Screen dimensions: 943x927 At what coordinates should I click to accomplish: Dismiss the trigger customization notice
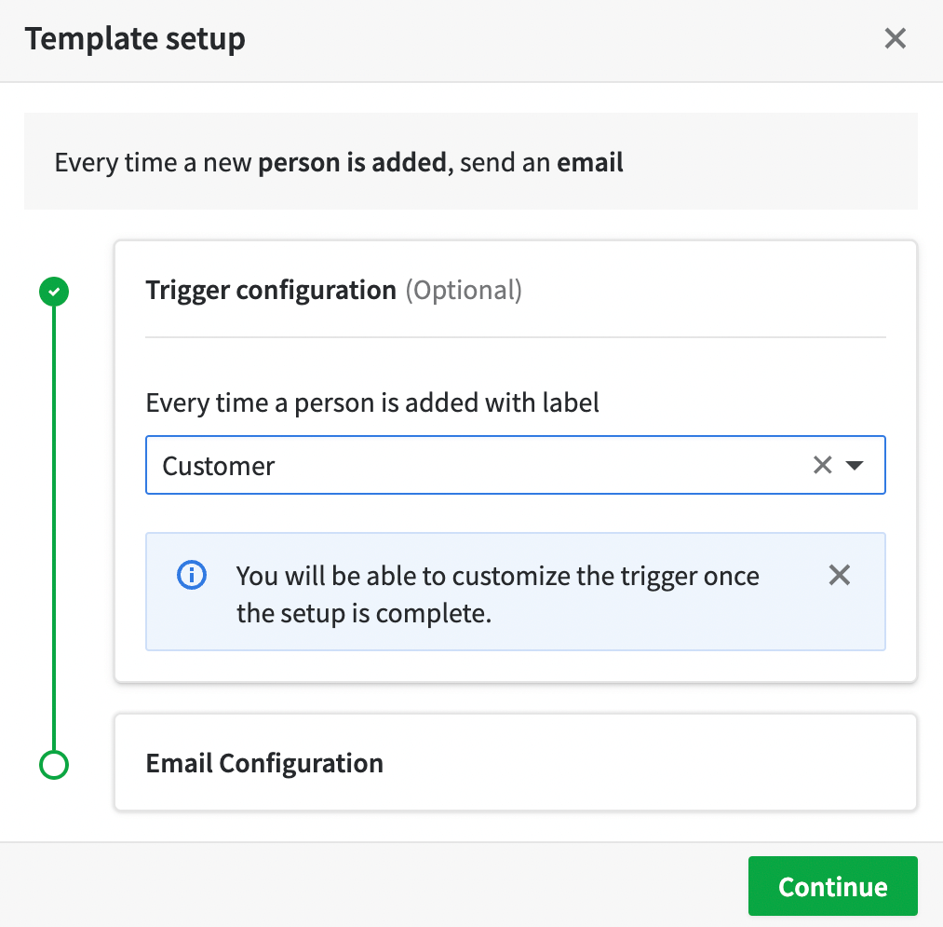839,575
